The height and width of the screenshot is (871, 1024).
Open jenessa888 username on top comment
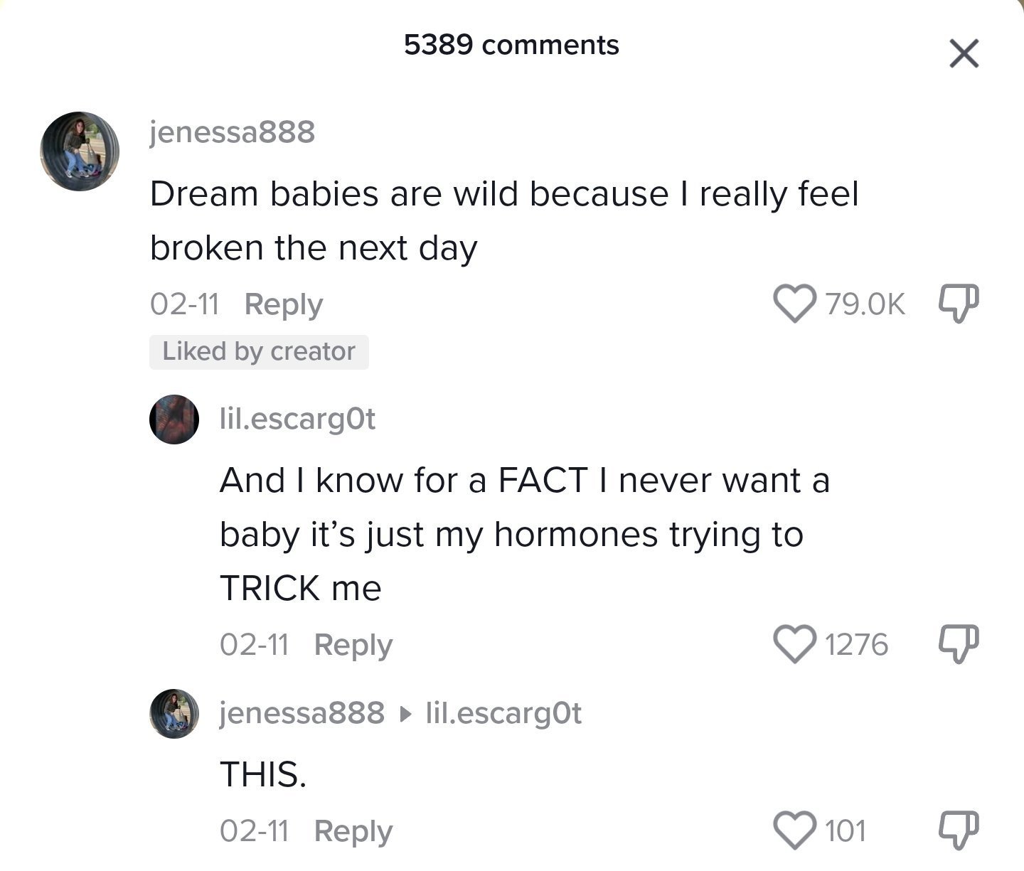(232, 132)
